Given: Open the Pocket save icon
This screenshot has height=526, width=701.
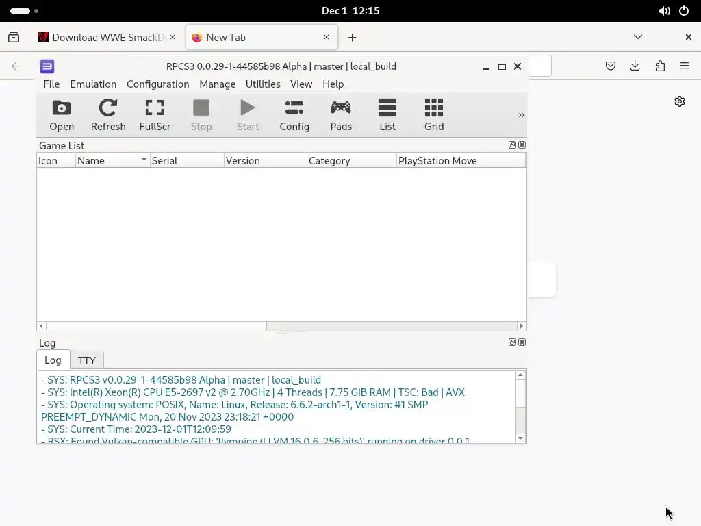Looking at the screenshot, I should pos(611,66).
